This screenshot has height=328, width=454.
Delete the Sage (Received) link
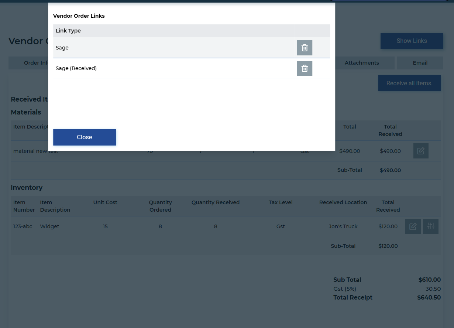[305, 68]
